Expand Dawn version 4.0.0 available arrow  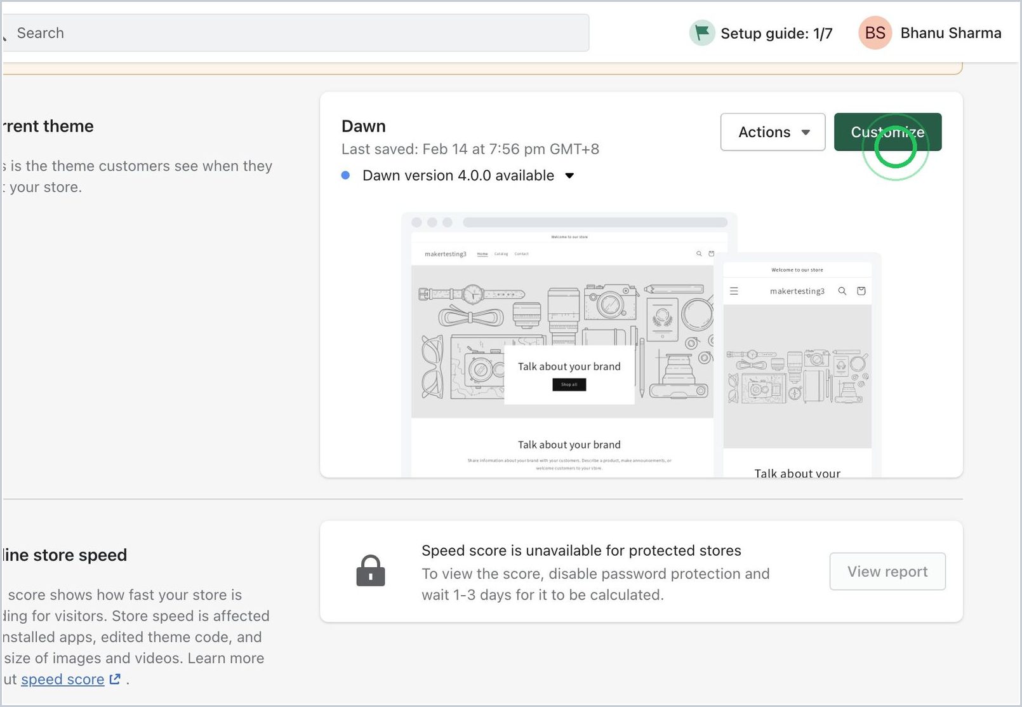pos(569,176)
